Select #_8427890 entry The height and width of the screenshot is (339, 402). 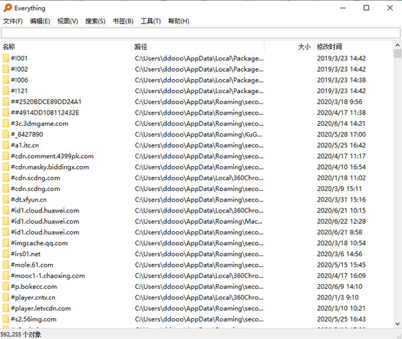click(27, 135)
